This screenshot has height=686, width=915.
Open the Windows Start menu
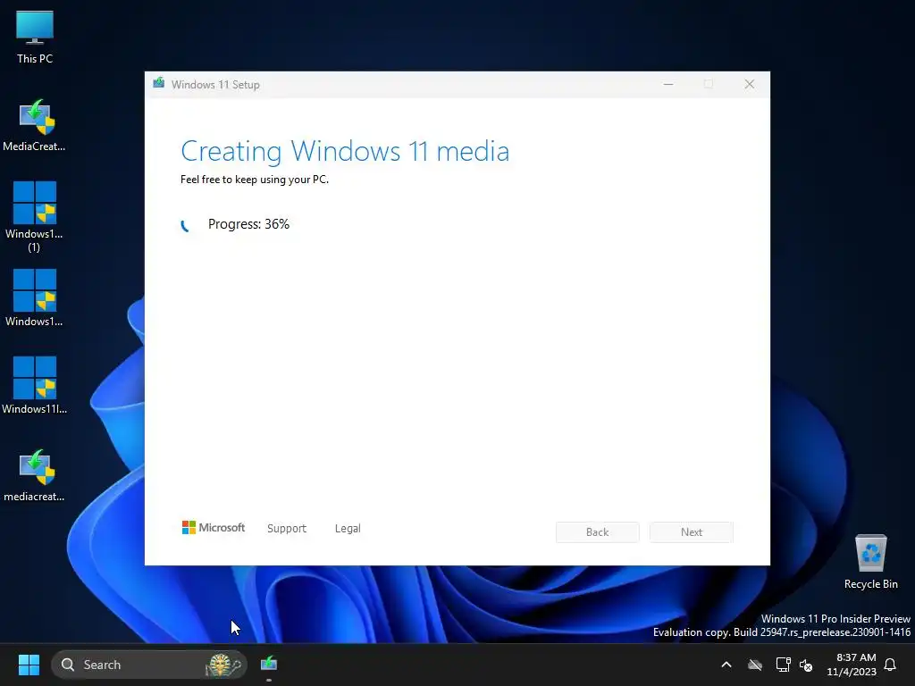[x=29, y=665]
